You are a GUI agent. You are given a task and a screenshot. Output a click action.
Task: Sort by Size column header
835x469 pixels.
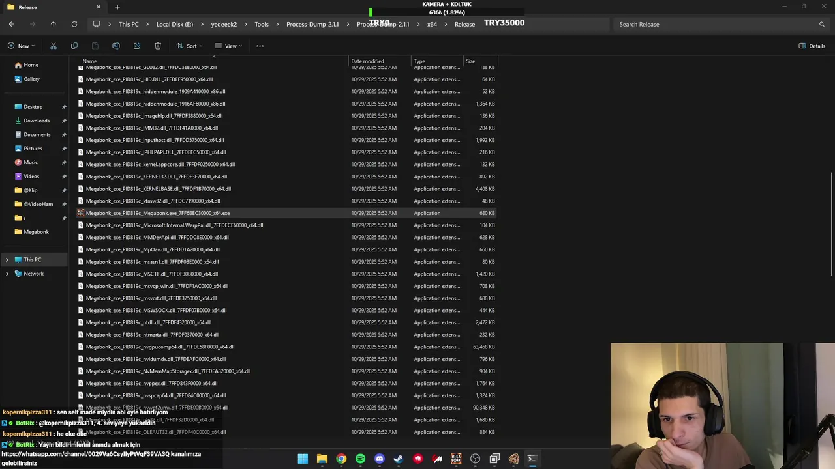tap(470, 61)
